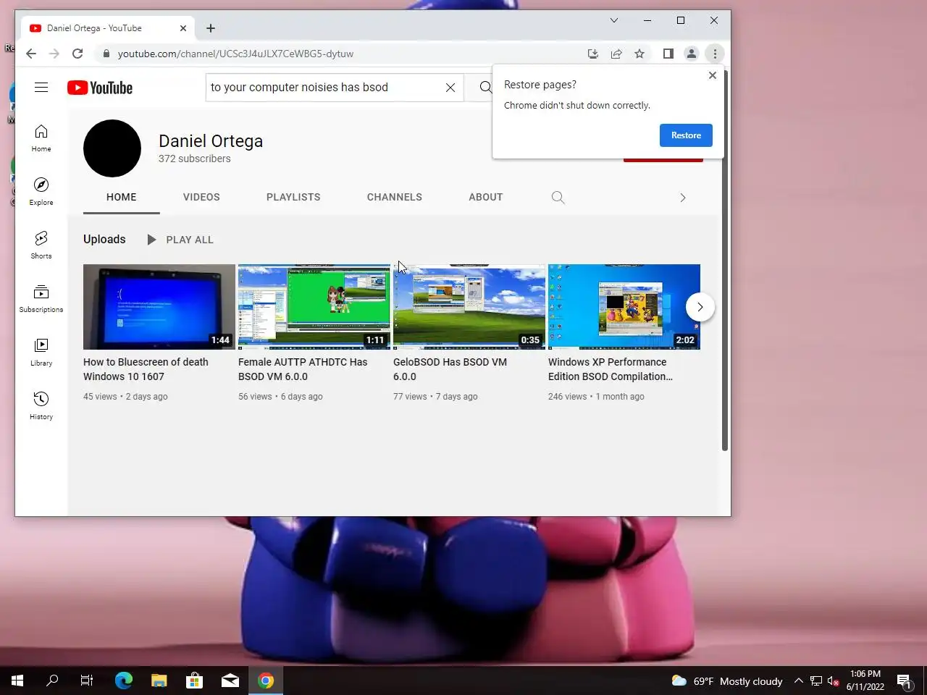Bookmark this tab with the star

pyautogui.click(x=639, y=54)
